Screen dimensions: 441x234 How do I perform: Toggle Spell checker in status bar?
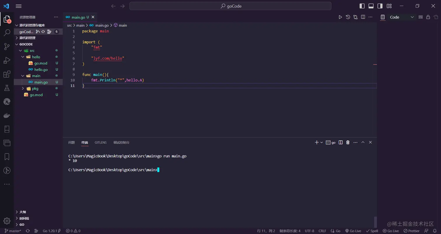(372, 231)
